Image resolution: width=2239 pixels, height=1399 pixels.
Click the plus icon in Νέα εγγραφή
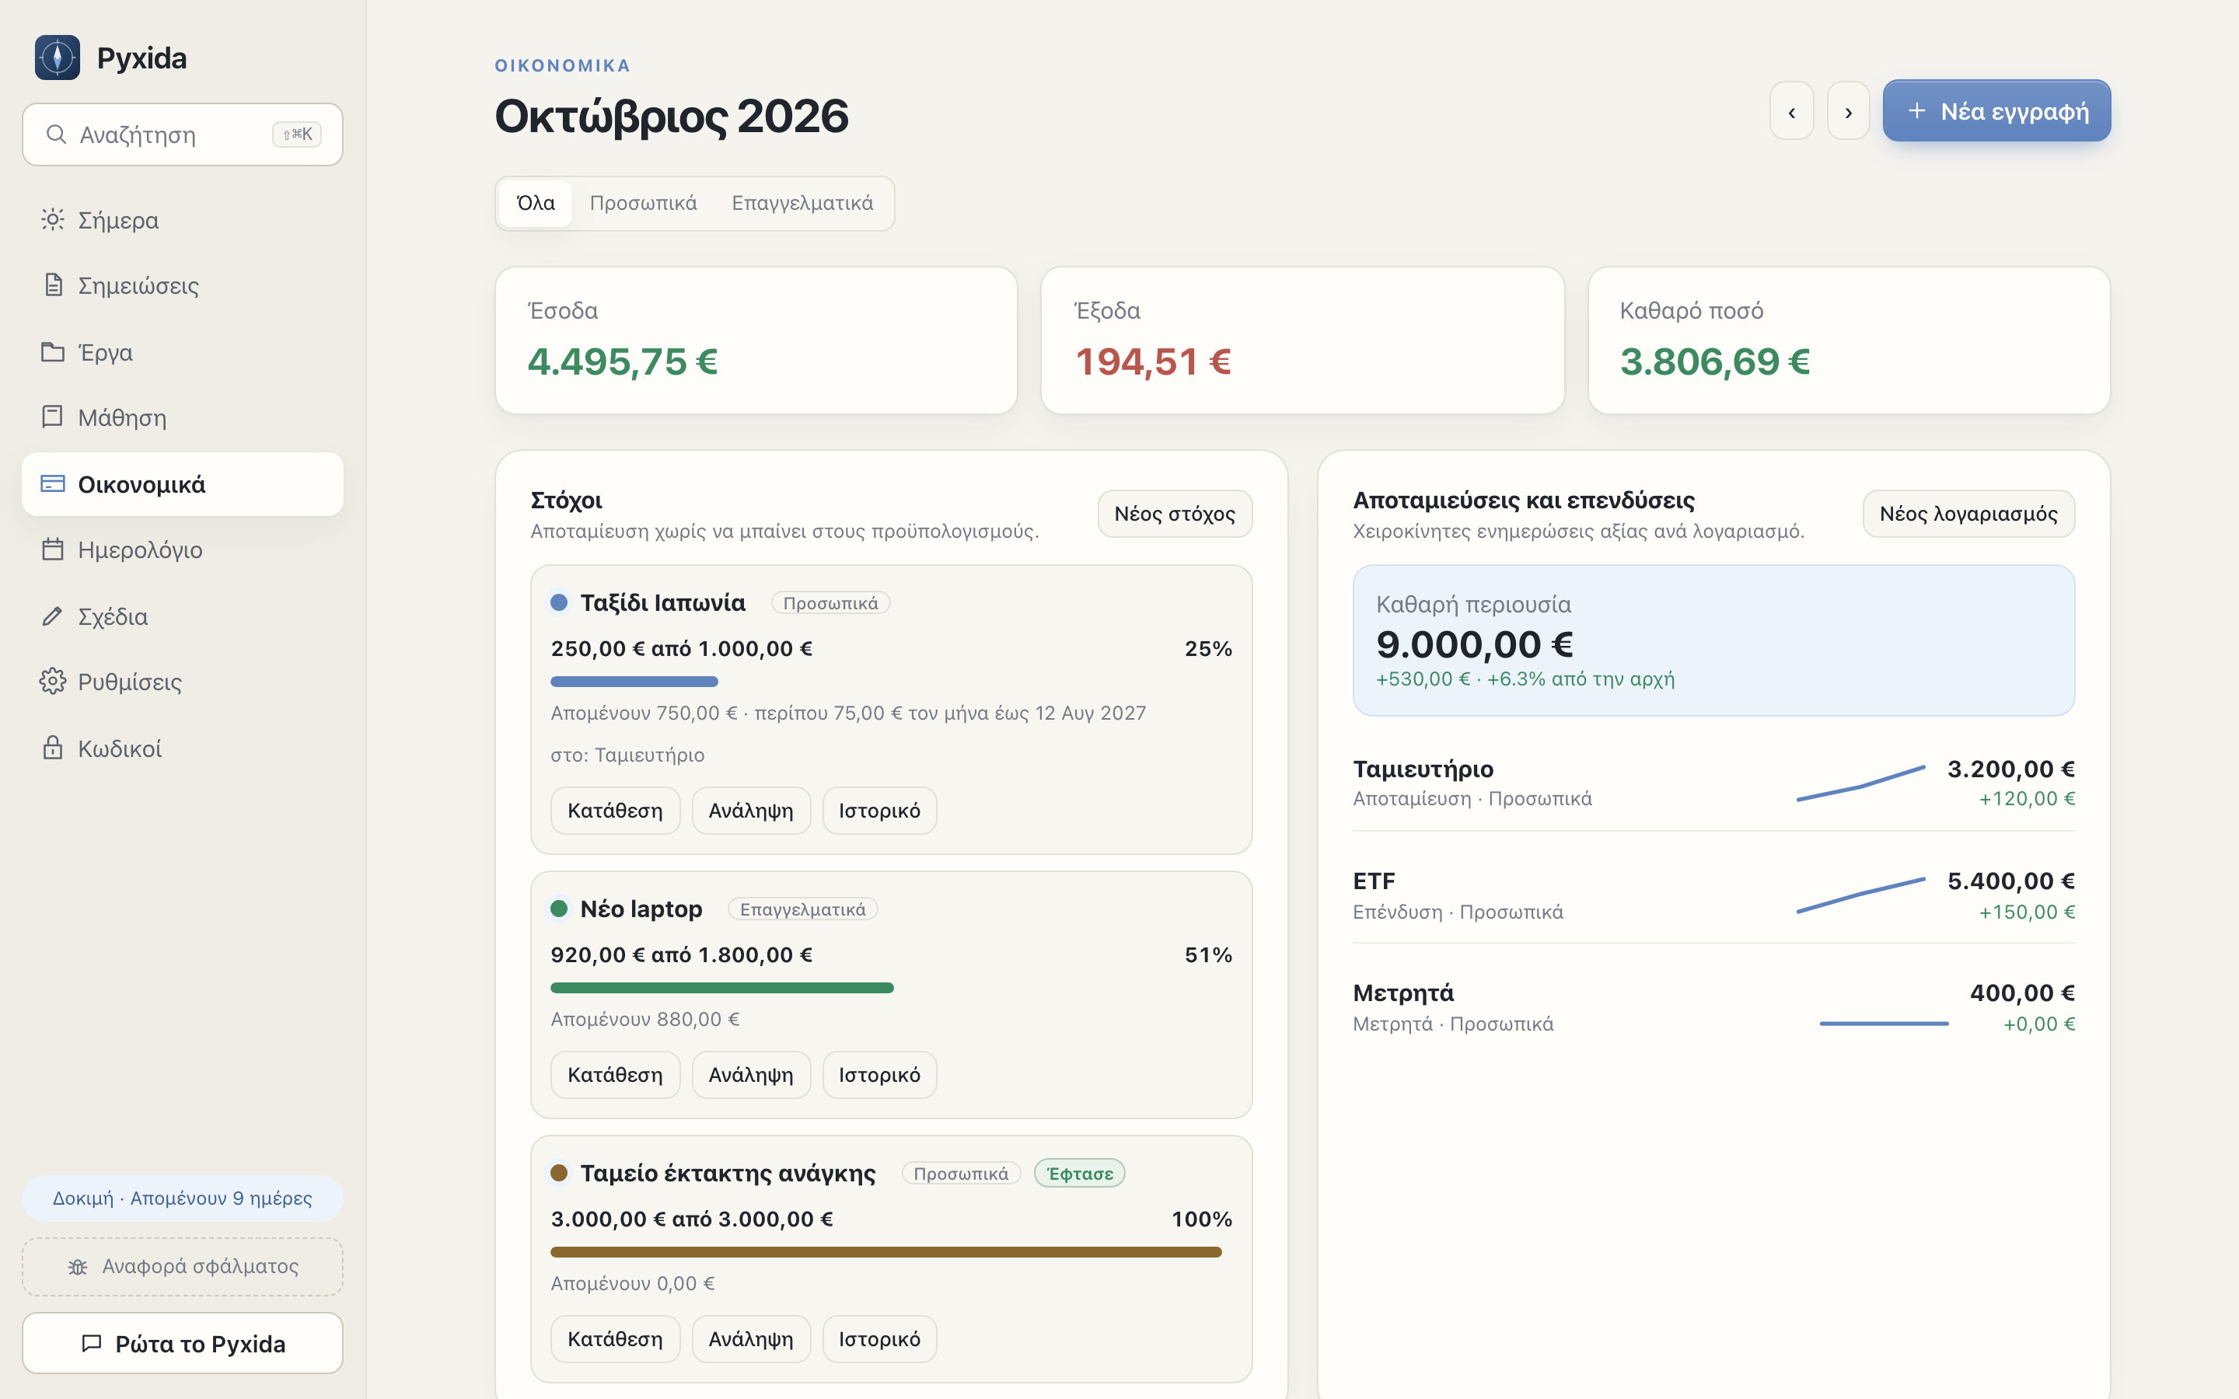point(1917,111)
